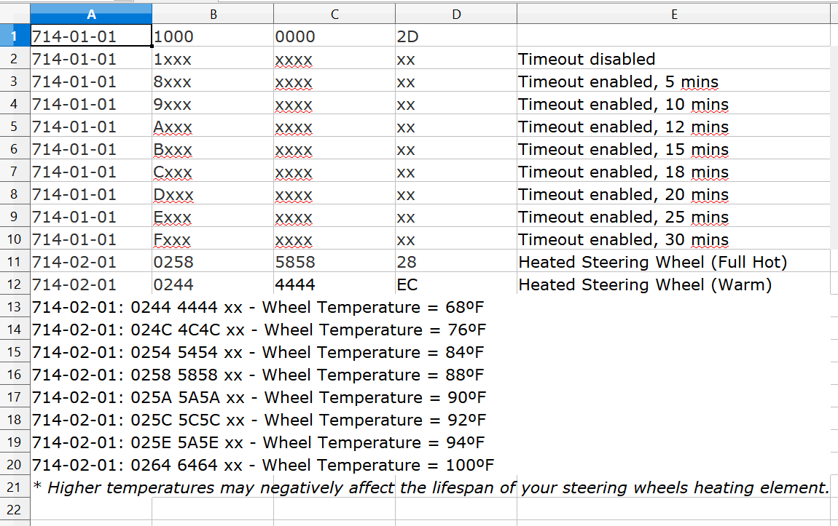Select row 22 header
Screen dimensions: 838x526
point(15,509)
